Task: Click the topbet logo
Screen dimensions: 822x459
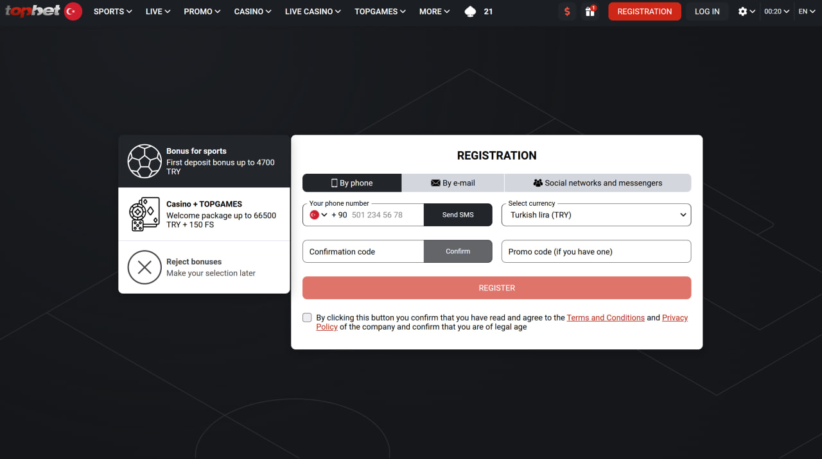Action: (33, 11)
